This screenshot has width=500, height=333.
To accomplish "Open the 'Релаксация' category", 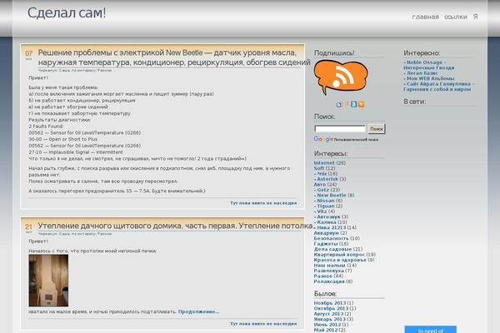I will [329, 281].
